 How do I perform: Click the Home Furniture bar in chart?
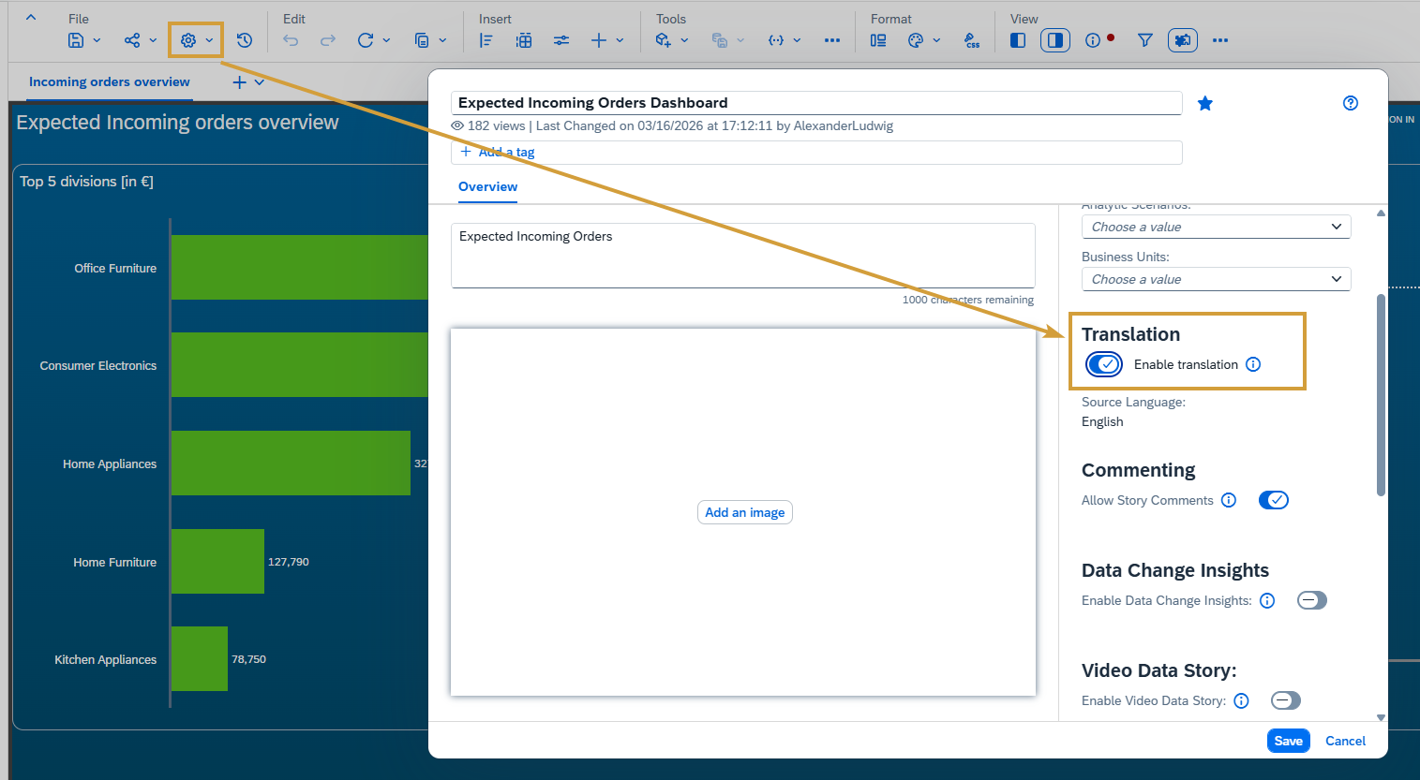pyautogui.click(x=217, y=562)
